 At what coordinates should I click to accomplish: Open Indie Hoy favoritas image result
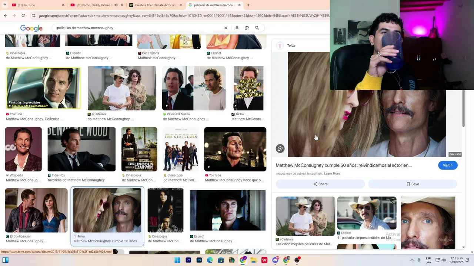[81, 149]
